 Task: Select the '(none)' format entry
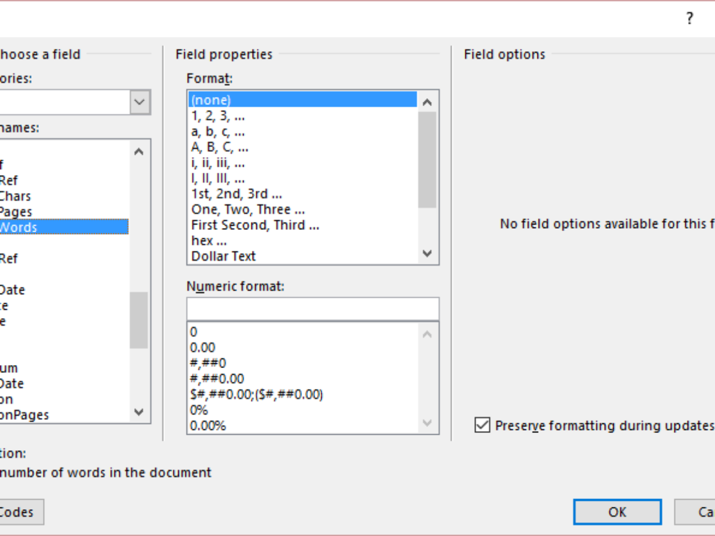click(211, 100)
